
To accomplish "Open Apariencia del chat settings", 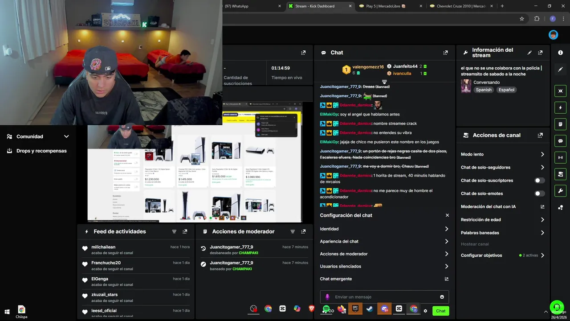I will pos(384,241).
